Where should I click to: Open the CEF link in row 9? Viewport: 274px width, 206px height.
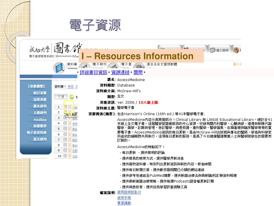point(75,150)
